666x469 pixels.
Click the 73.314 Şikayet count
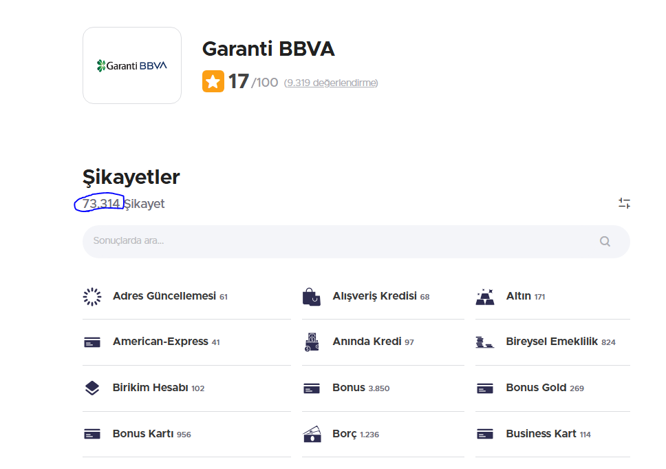click(x=124, y=204)
